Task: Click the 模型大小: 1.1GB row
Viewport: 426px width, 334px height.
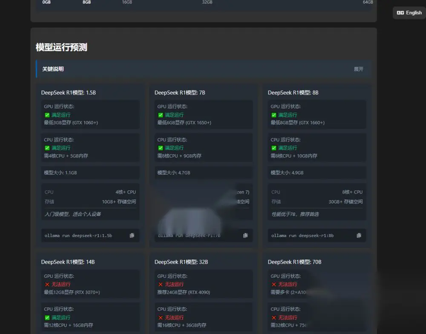Action: [90, 173]
